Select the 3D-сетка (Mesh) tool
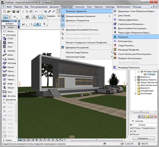The image size is (159, 147). (9, 96)
